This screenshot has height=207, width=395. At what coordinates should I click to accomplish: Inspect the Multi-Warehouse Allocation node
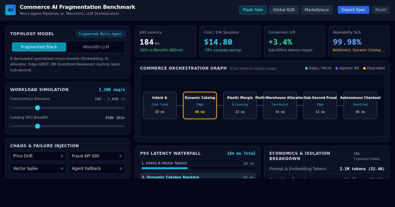[x=280, y=105]
